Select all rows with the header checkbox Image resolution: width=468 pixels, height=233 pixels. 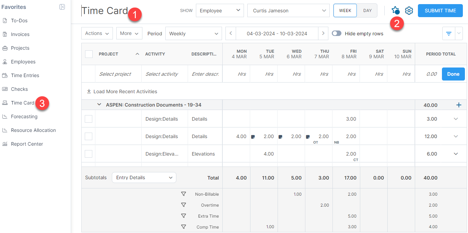tap(88, 54)
